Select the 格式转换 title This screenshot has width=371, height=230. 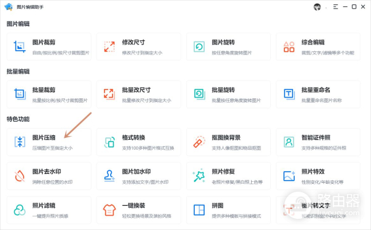point(134,137)
